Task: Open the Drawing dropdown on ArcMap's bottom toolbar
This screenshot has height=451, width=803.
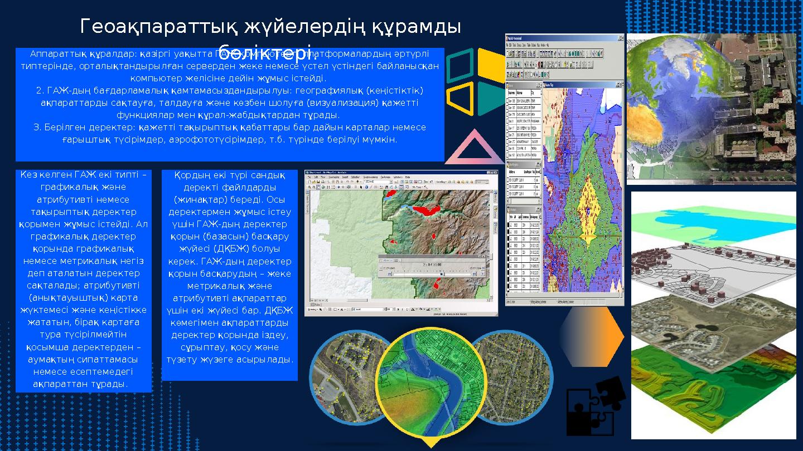Action: click(313, 310)
